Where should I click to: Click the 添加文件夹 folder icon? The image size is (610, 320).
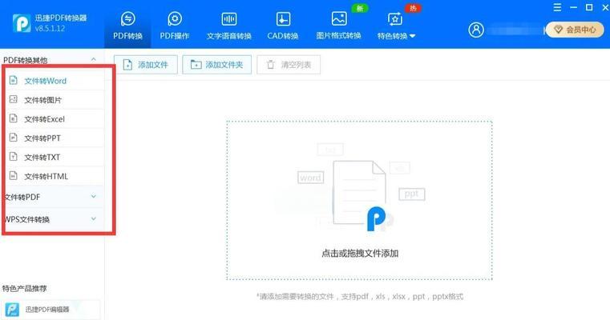pos(196,65)
